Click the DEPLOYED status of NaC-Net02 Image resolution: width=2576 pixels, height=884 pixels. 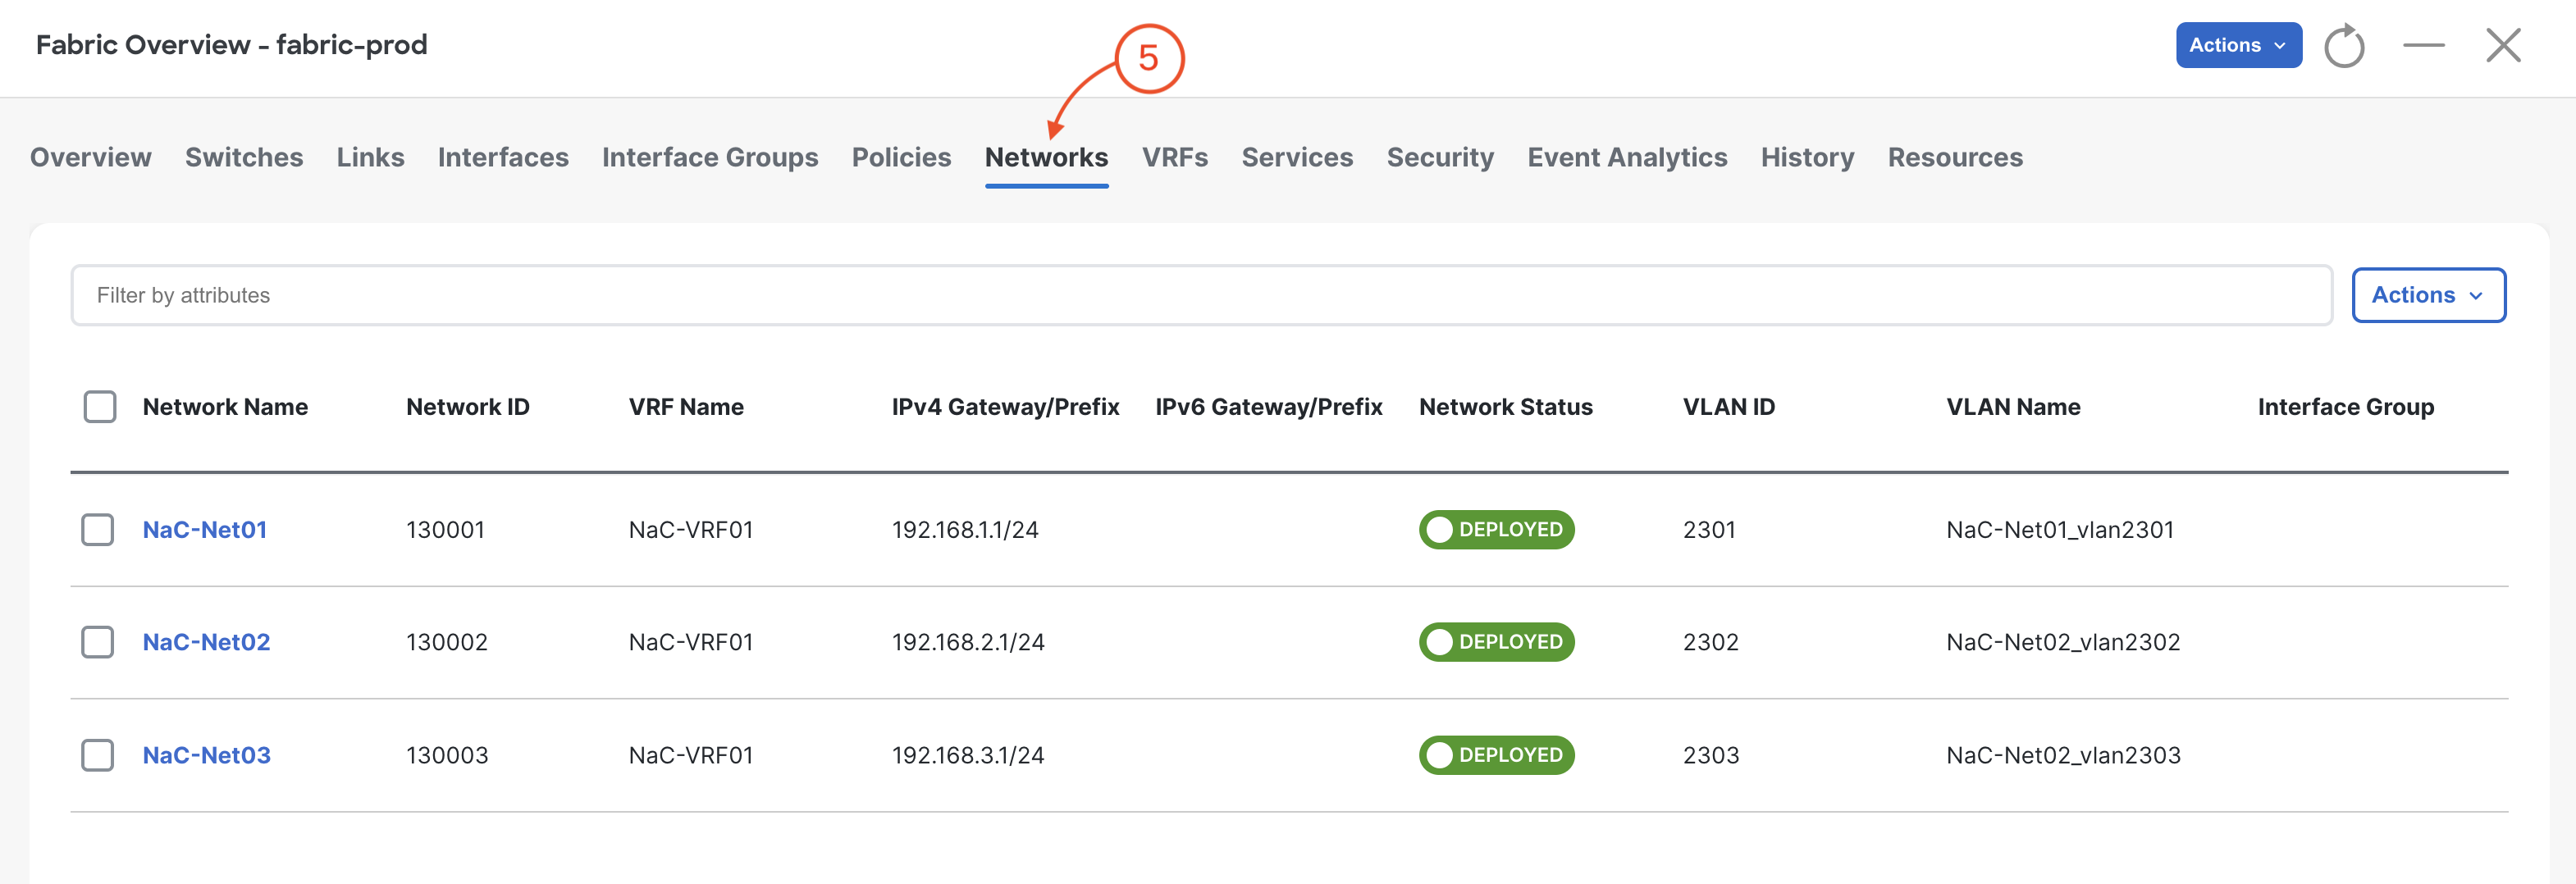point(1496,642)
